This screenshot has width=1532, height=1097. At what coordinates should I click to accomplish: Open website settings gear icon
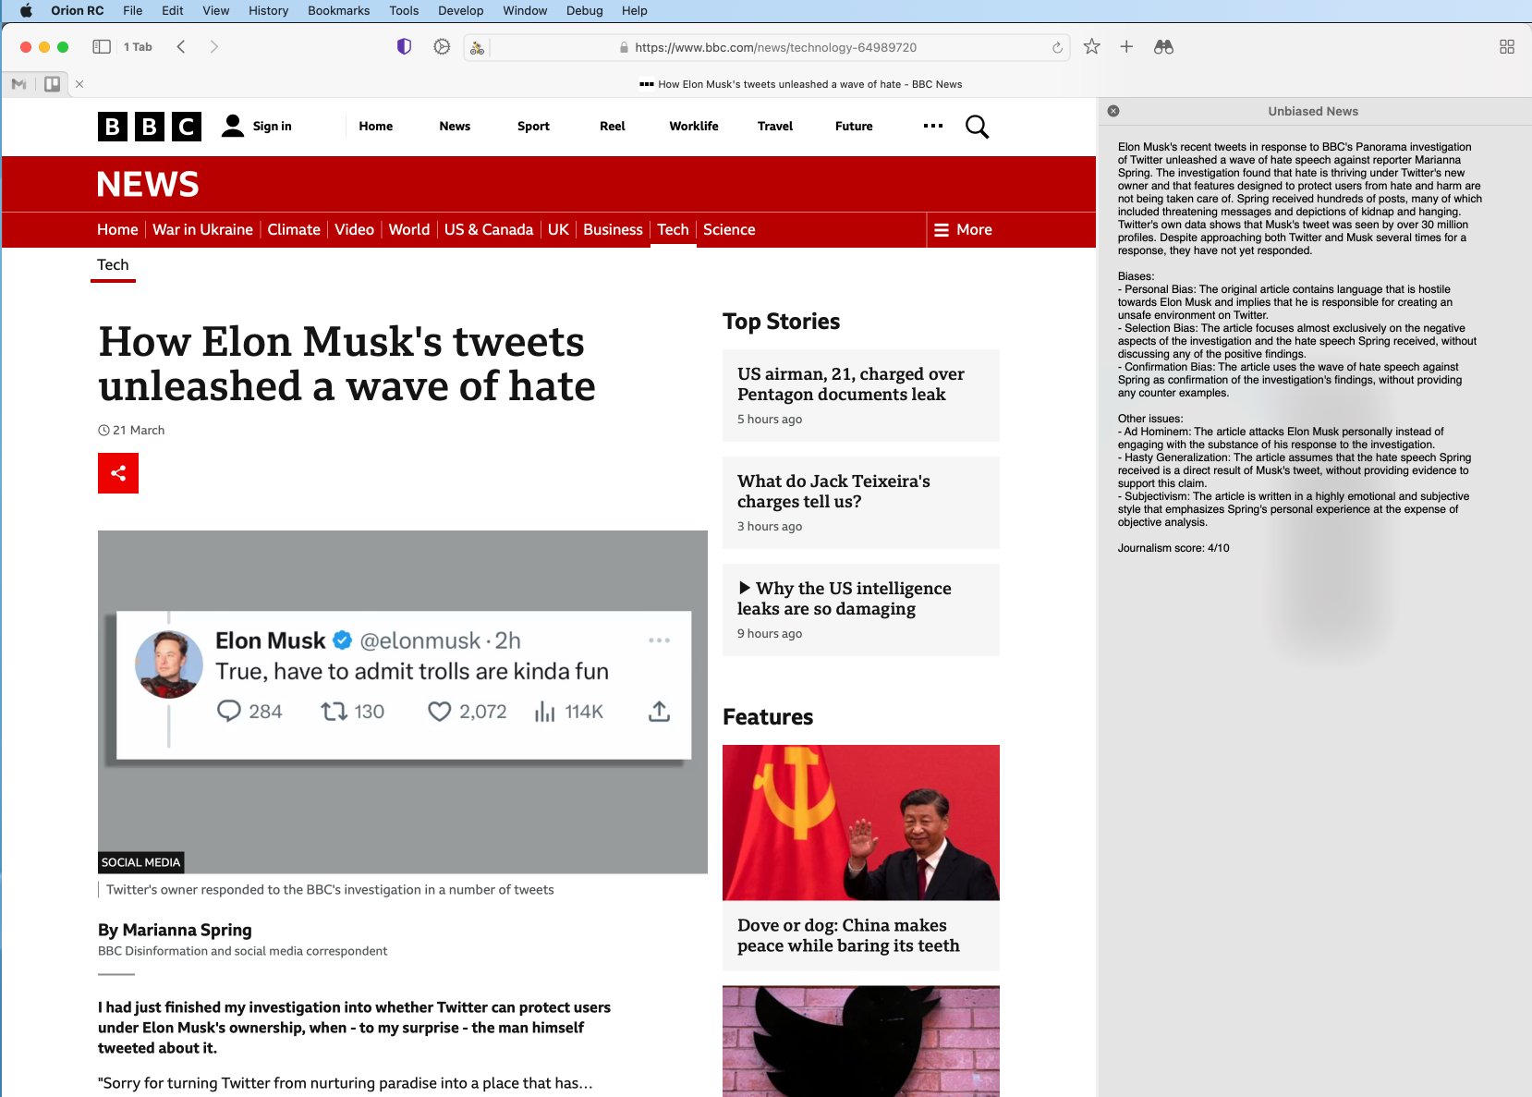(442, 47)
